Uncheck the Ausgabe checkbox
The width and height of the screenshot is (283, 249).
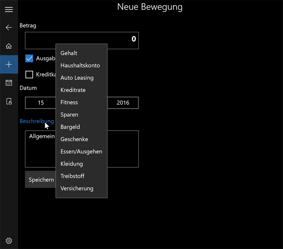pyautogui.click(x=29, y=58)
